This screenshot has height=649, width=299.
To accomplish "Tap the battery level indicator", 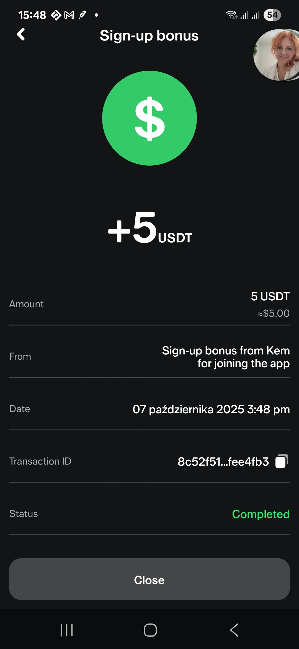I will pyautogui.click(x=272, y=15).
